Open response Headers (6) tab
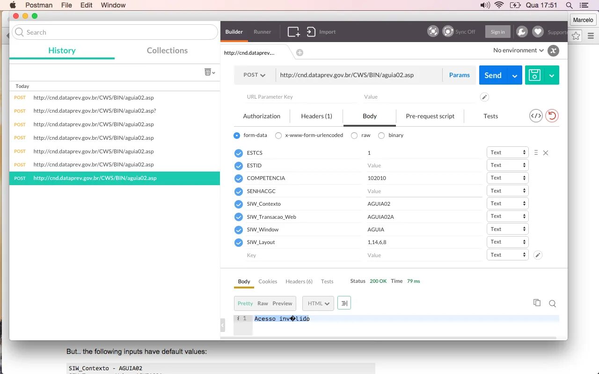The image size is (599, 374). point(299,281)
